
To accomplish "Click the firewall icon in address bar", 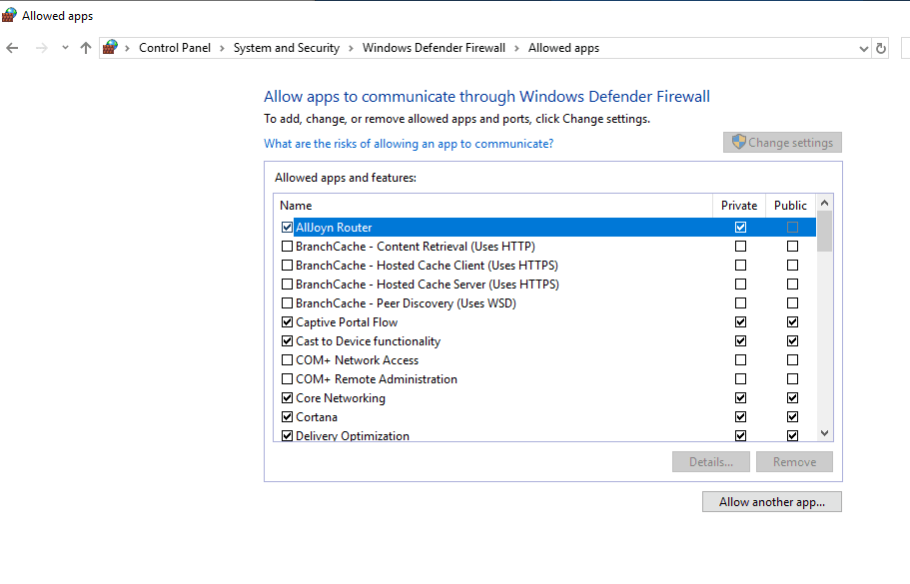I will (x=111, y=47).
